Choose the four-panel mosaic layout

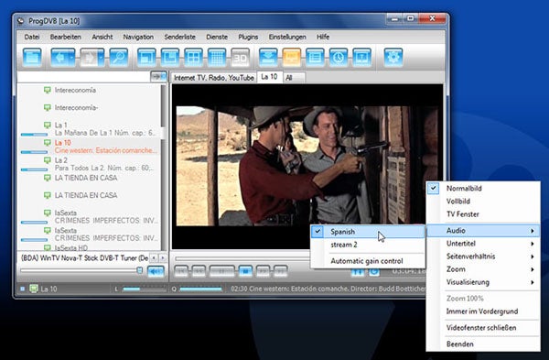click(193, 57)
